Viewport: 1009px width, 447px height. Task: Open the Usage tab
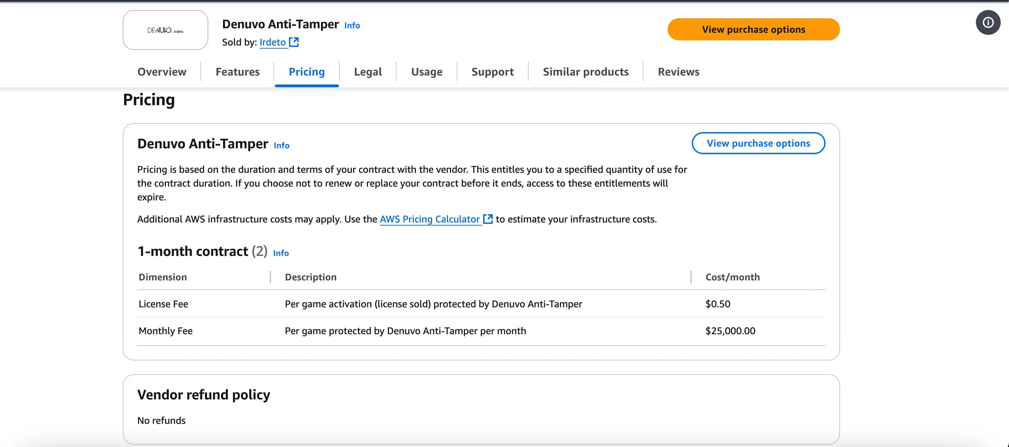tap(427, 72)
